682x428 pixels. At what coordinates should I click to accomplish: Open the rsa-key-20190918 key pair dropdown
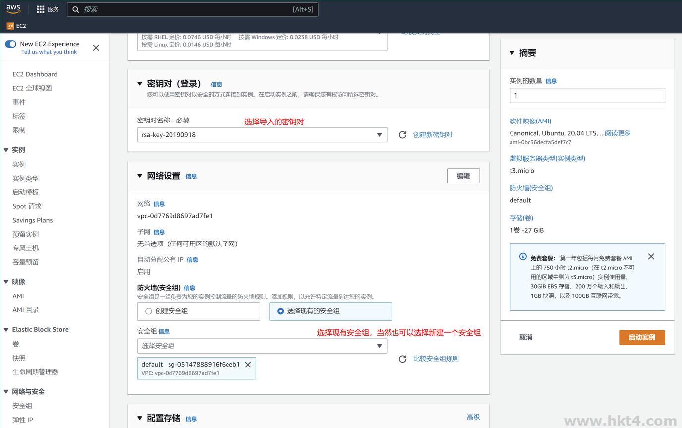[x=262, y=135]
